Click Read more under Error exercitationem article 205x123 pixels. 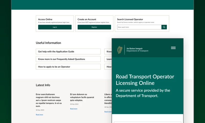39,115
